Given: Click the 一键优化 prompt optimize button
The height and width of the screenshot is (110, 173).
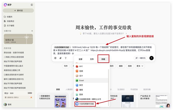Looking at the screenshot, I should 140,58.
